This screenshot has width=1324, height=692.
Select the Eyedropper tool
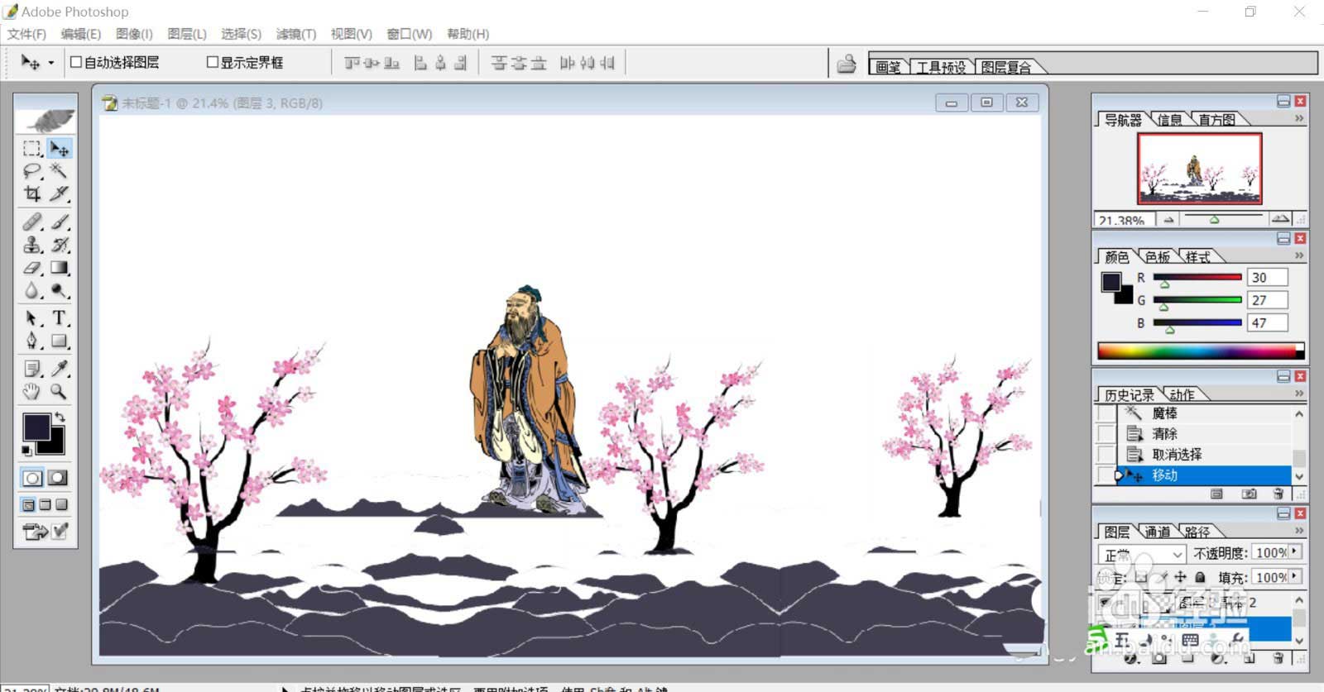click(60, 369)
